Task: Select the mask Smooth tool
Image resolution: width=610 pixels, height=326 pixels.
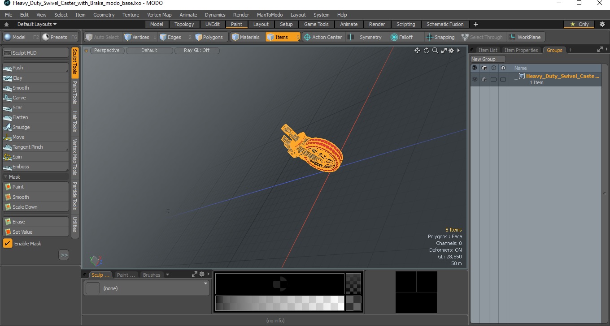Action: click(x=35, y=197)
